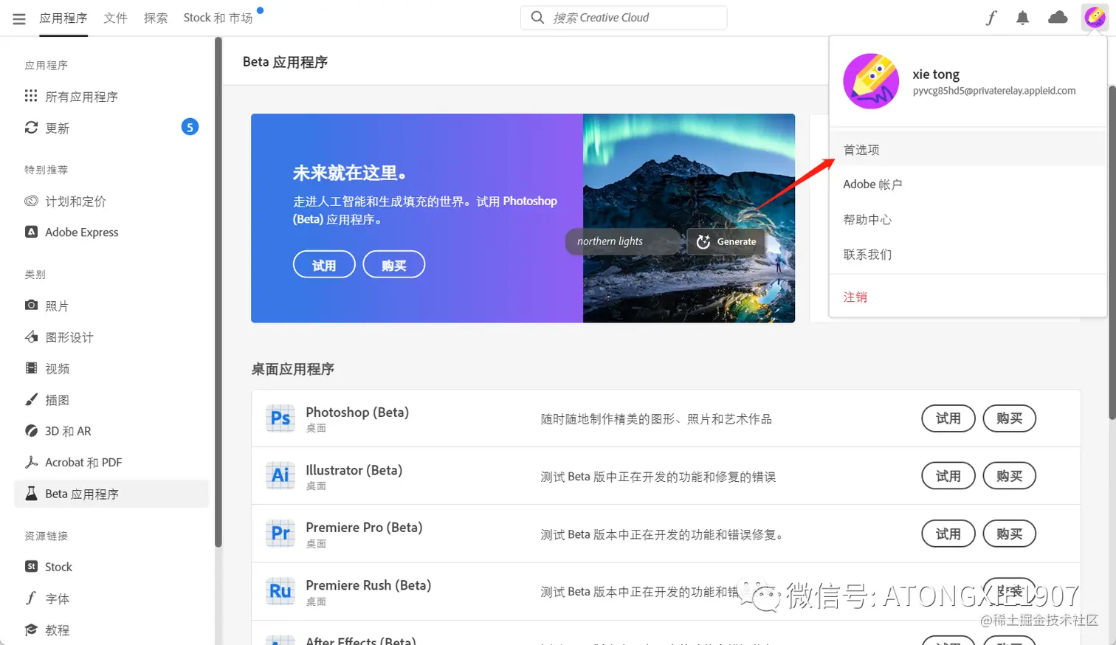Click the plans and pricing icon

[x=31, y=201]
